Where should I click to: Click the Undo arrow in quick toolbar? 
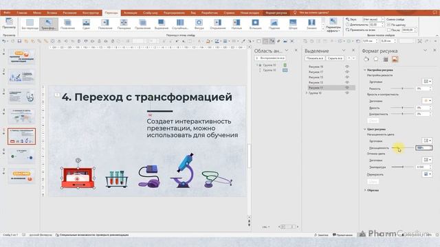[4, 41]
